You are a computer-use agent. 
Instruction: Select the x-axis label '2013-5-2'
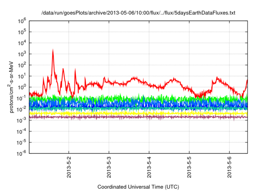click(x=69, y=167)
